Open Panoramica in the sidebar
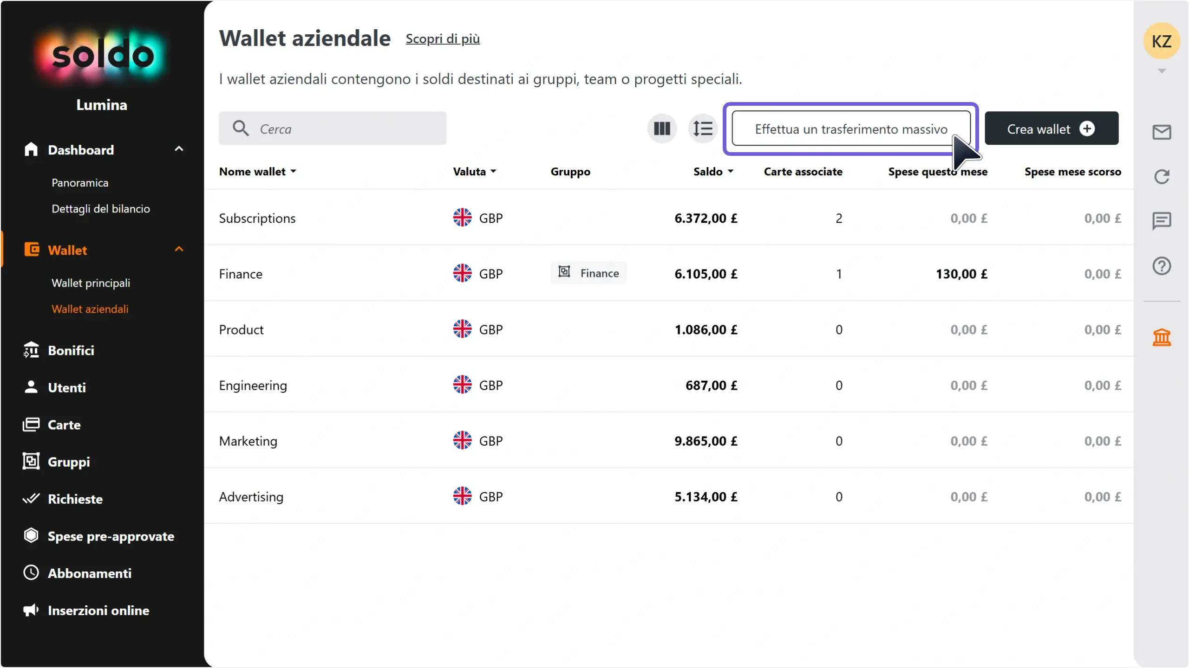Image resolution: width=1189 pixels, height=668 pixels. (x=80, y=183)
